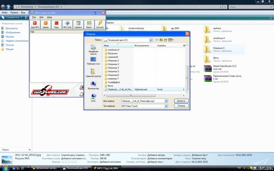
Task: Open the view menu icon in dialog
Action: [171, 40]
